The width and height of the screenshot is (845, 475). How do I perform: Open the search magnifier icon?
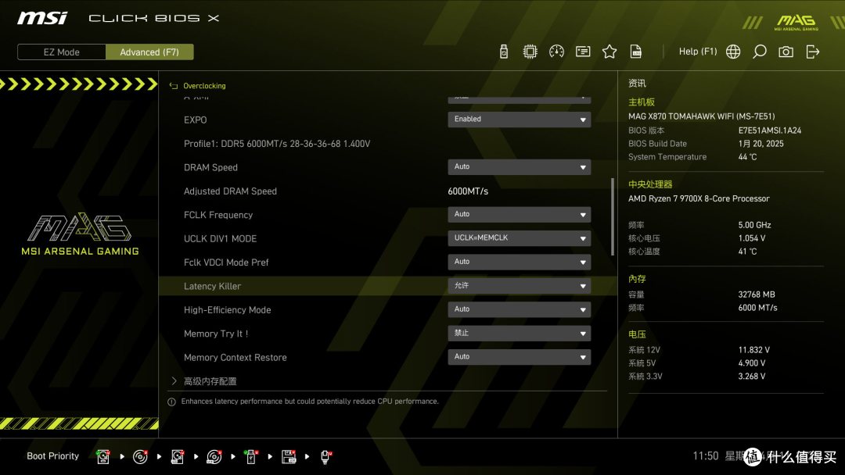759,52
